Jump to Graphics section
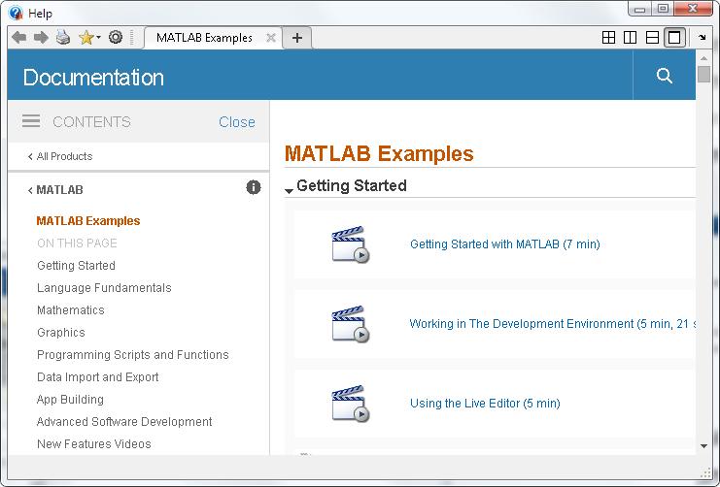This screenshot has width=720, height=487. (x=61, y=333)
